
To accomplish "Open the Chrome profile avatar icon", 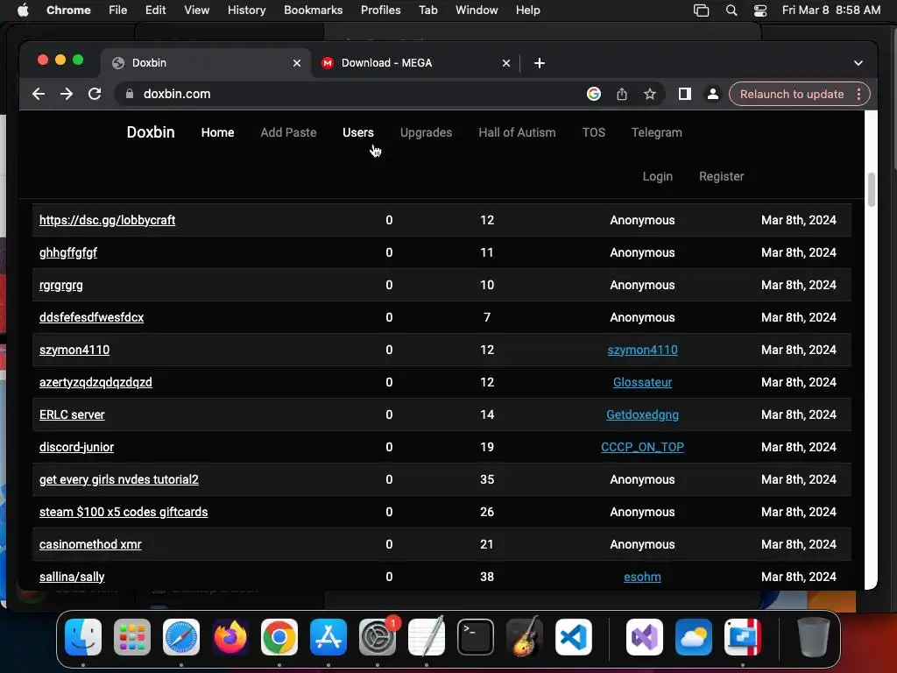I will (713, 94).
